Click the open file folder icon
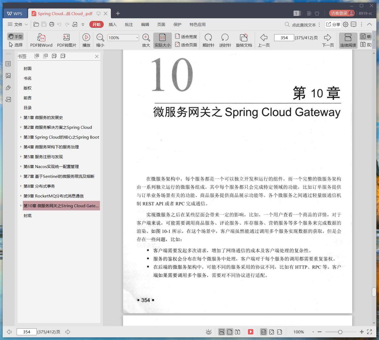 click(36, 24)
